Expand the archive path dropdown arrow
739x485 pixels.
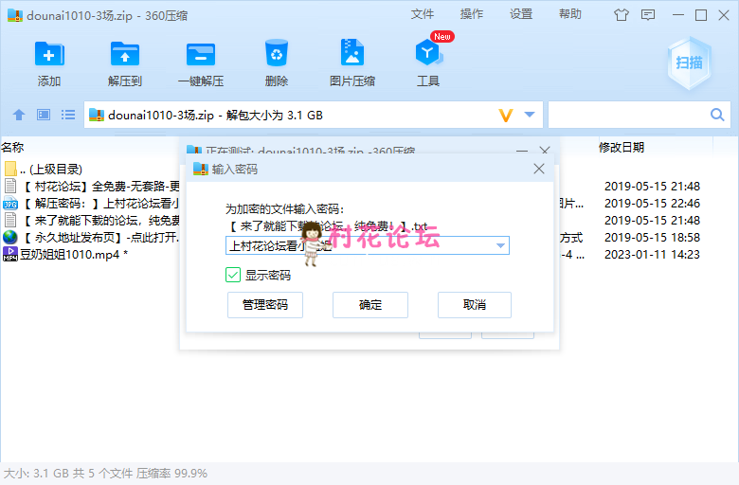tap(530, 115)
